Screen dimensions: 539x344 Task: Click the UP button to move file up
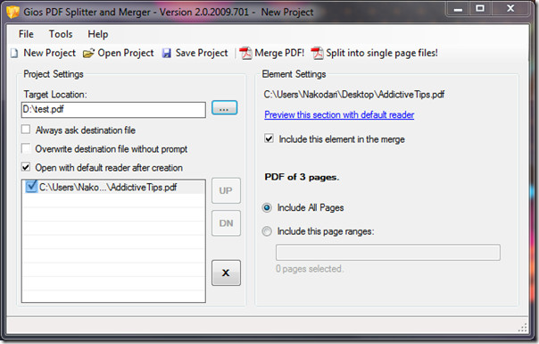click(x=226, y=190)
